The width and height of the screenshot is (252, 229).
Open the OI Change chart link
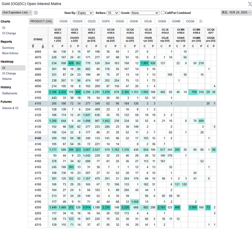tap(9, 33)
